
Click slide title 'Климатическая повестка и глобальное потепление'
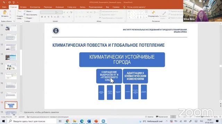click(109, 45)
